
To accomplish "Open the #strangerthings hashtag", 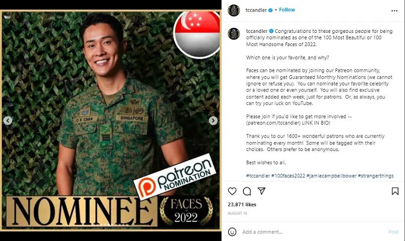I will (376, 176).
